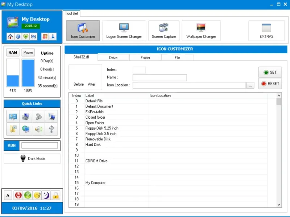Screen dimensions: 290x217
Task: Click the red power shutdown icon
Action: pos(18,196)
